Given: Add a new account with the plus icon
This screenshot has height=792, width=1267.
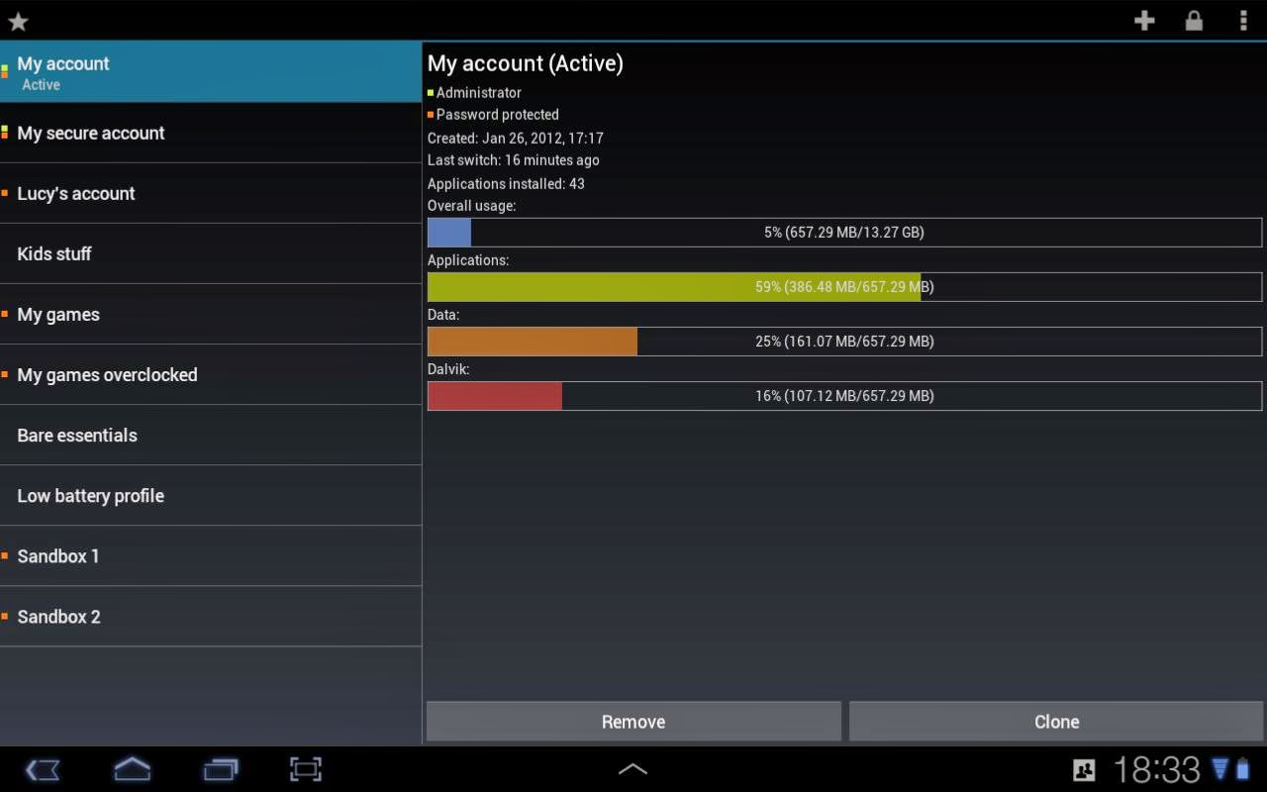Looking at the screenshot, I should point(1144,20).
